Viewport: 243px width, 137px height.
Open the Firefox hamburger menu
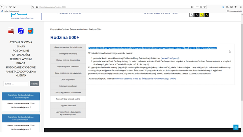coord(240,7)
